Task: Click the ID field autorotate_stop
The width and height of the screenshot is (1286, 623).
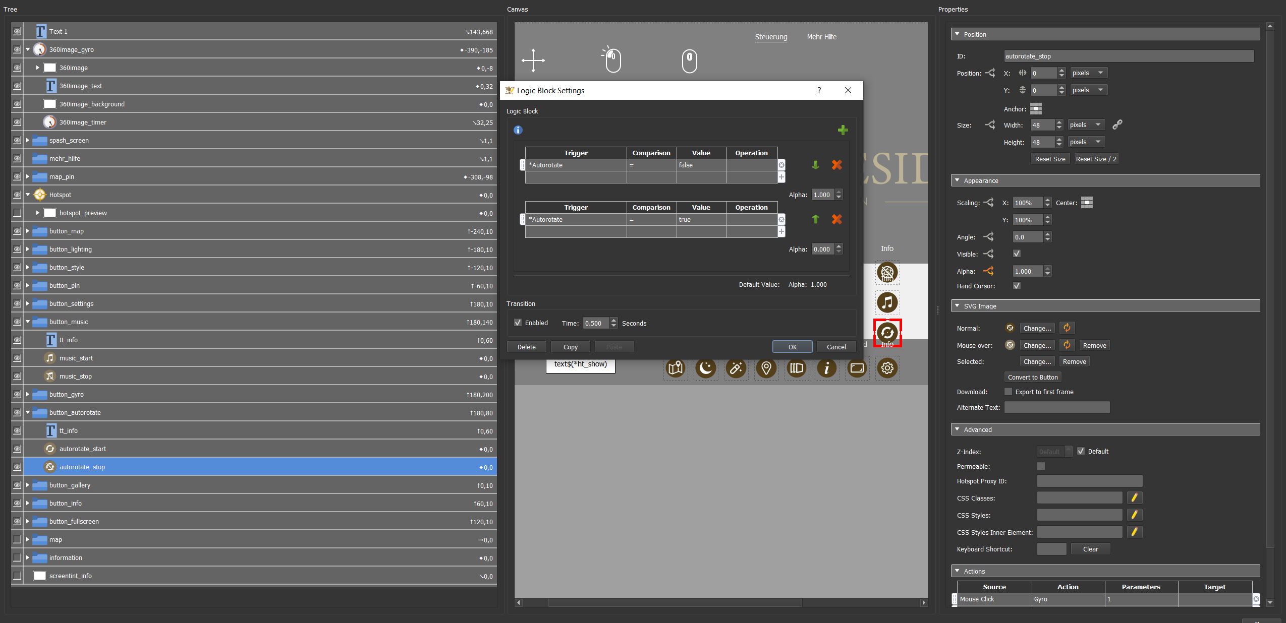Action: 1129,56
